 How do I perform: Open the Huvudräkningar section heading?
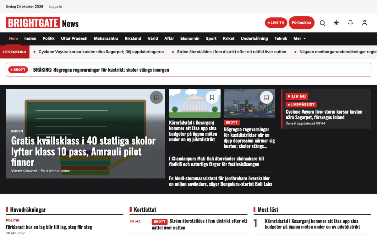28,210
